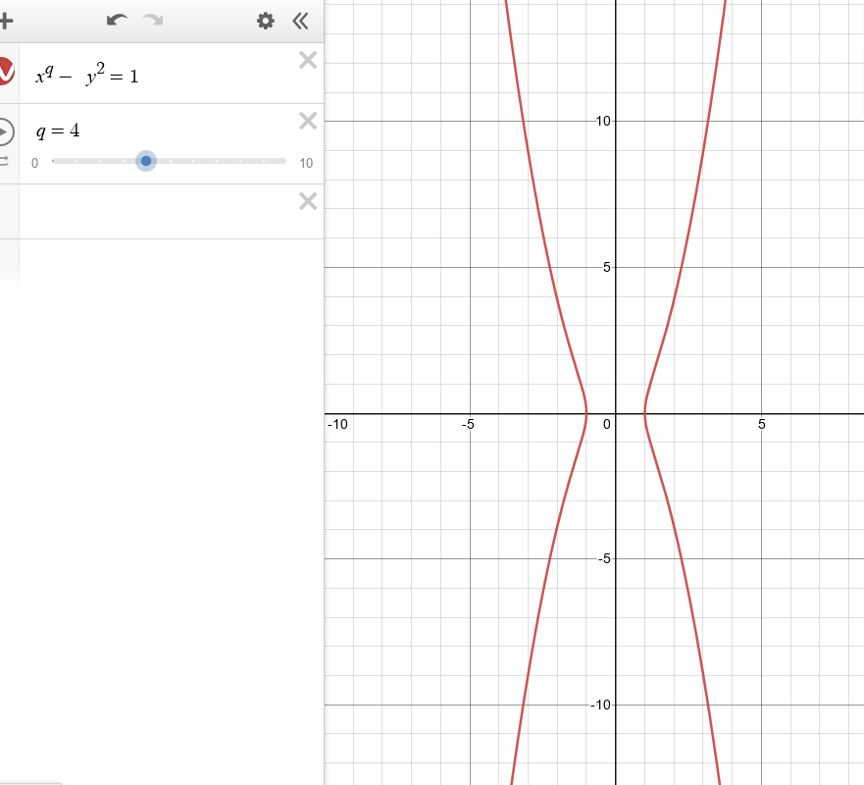Undo the last action
The width and height of the screenshot is (864, 785).
pos(117,21)
